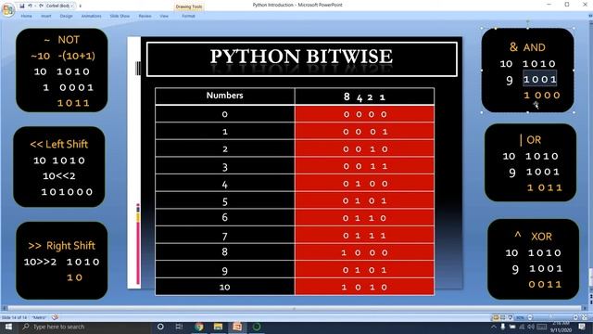The image size is (593, 334).
Task: Open the Office button menu
Action: point(8,10)
